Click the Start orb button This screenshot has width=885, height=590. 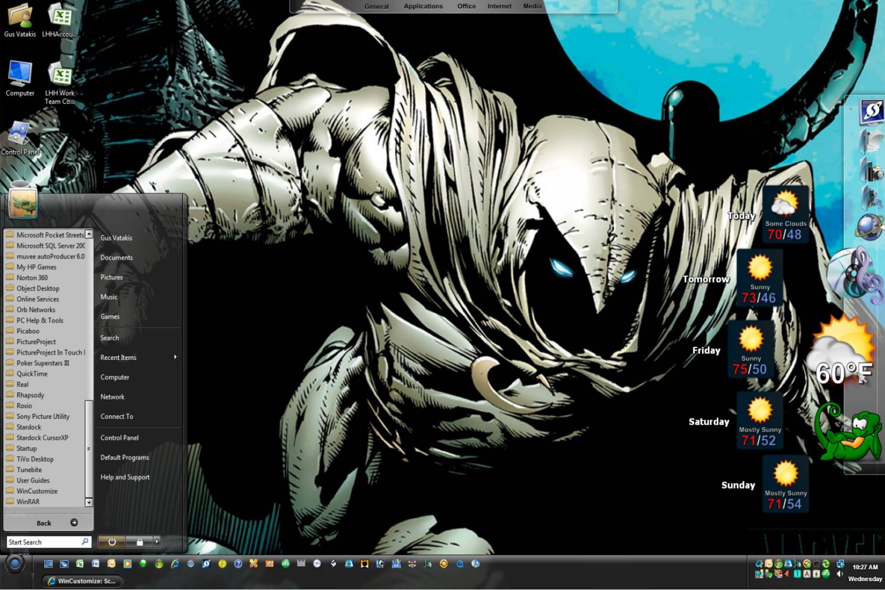pos(15,564)
